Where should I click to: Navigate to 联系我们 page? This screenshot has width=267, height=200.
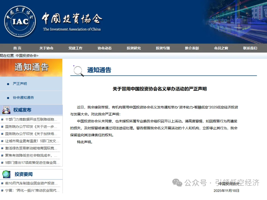point(250,48)
